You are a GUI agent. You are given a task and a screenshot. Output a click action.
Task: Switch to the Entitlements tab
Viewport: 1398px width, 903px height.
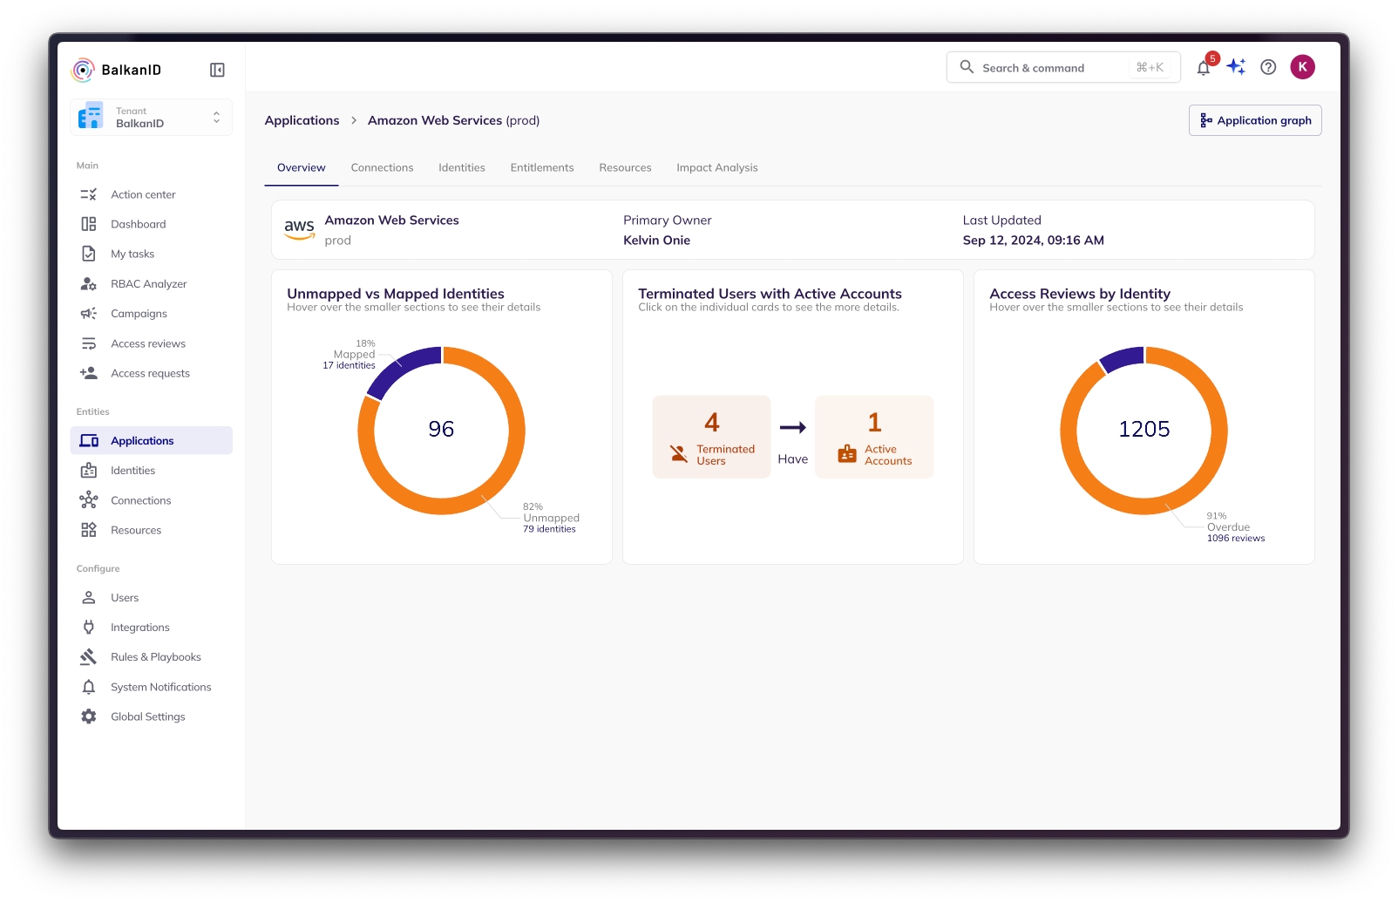coord(541,167)
